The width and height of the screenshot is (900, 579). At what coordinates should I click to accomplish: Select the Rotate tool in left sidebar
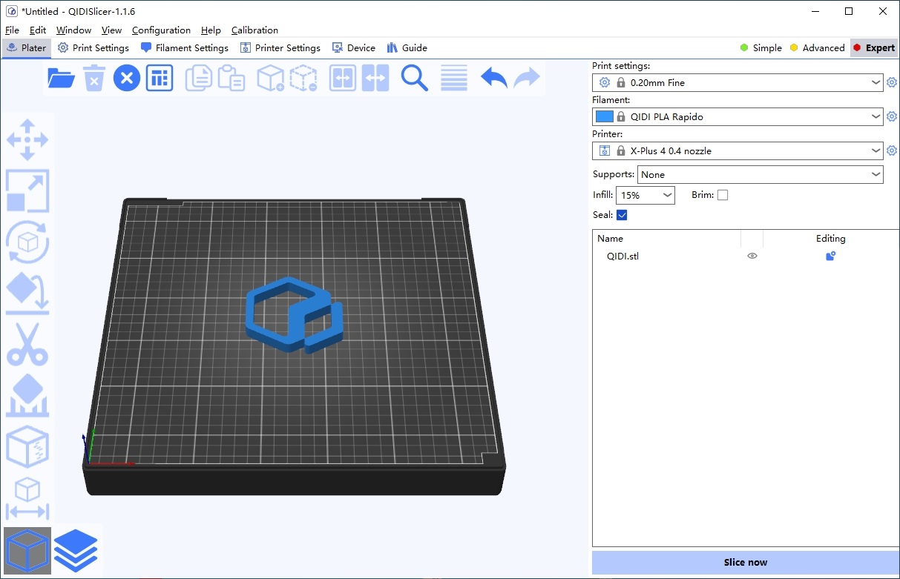(27, 242)
